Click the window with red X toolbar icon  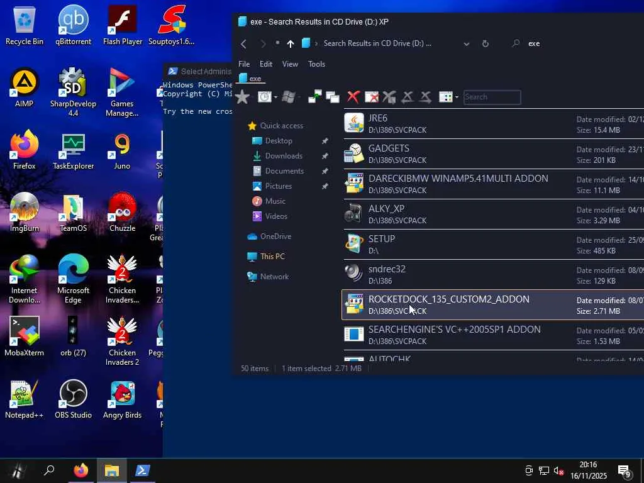(x=372, y=97)
